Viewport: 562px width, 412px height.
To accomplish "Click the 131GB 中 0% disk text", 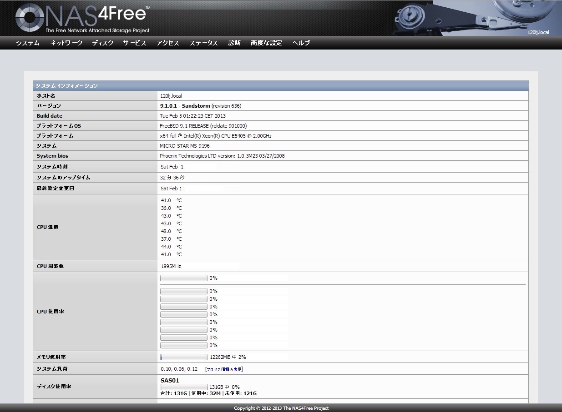I will pyautogui.click(x=224, y=387).
